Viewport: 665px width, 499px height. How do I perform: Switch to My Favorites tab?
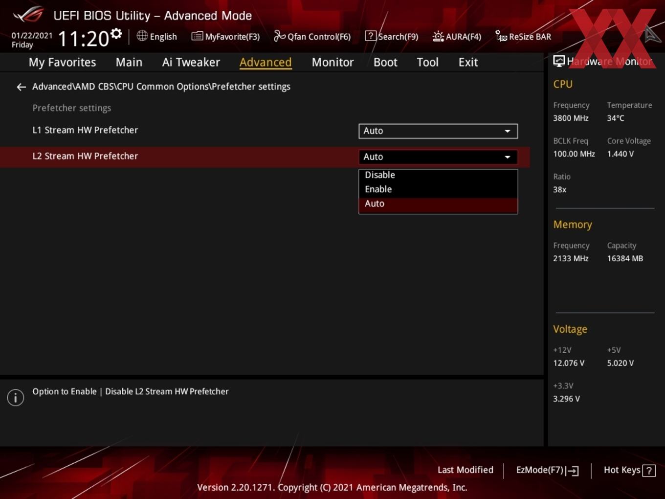tap(62, 62)
